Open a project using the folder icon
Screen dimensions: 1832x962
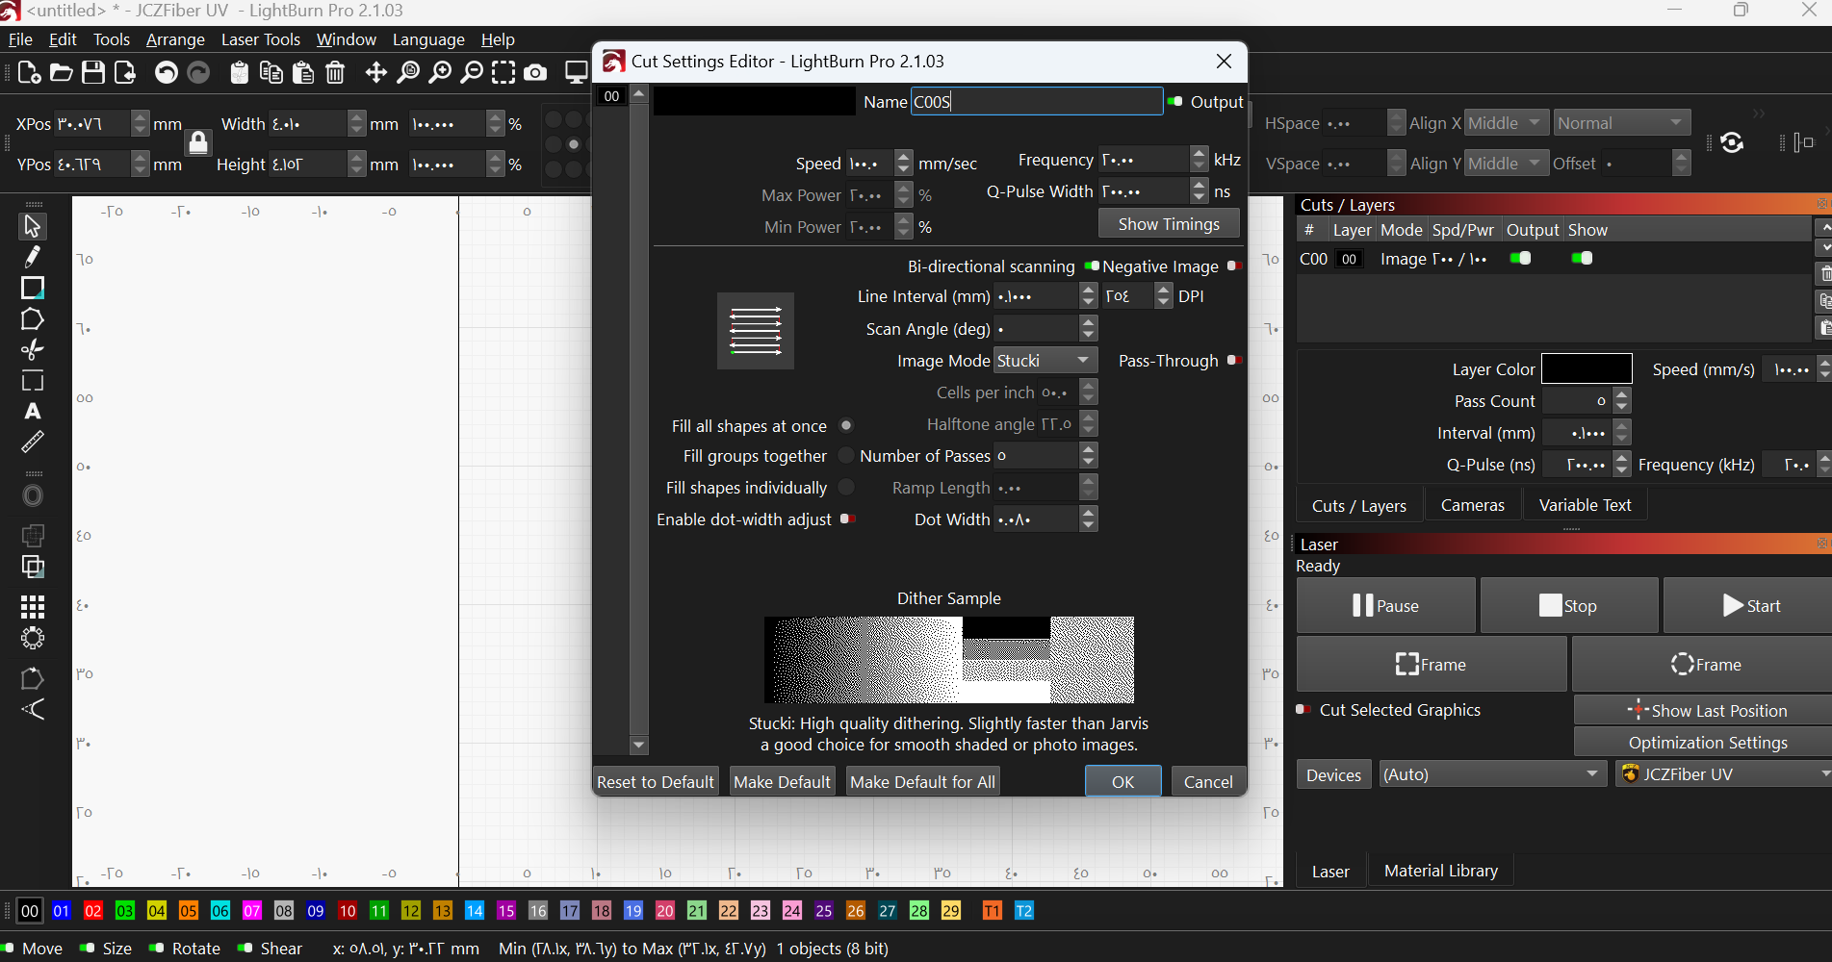pyautogui.click(x=62, y=73)
